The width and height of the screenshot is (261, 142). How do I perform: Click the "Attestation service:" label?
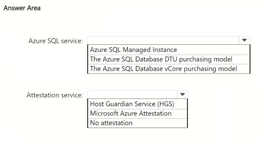(x=55, y=95)
